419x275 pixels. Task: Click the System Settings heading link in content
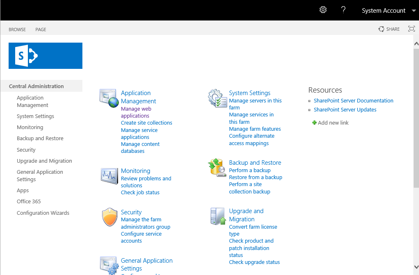(250, 93)
